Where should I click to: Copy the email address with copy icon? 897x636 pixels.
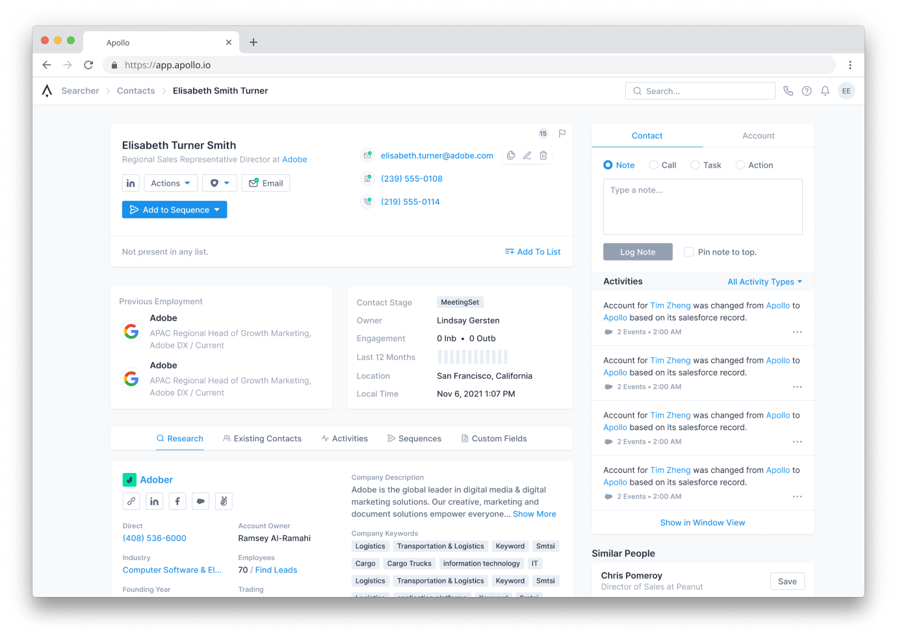tap(511, 155)
